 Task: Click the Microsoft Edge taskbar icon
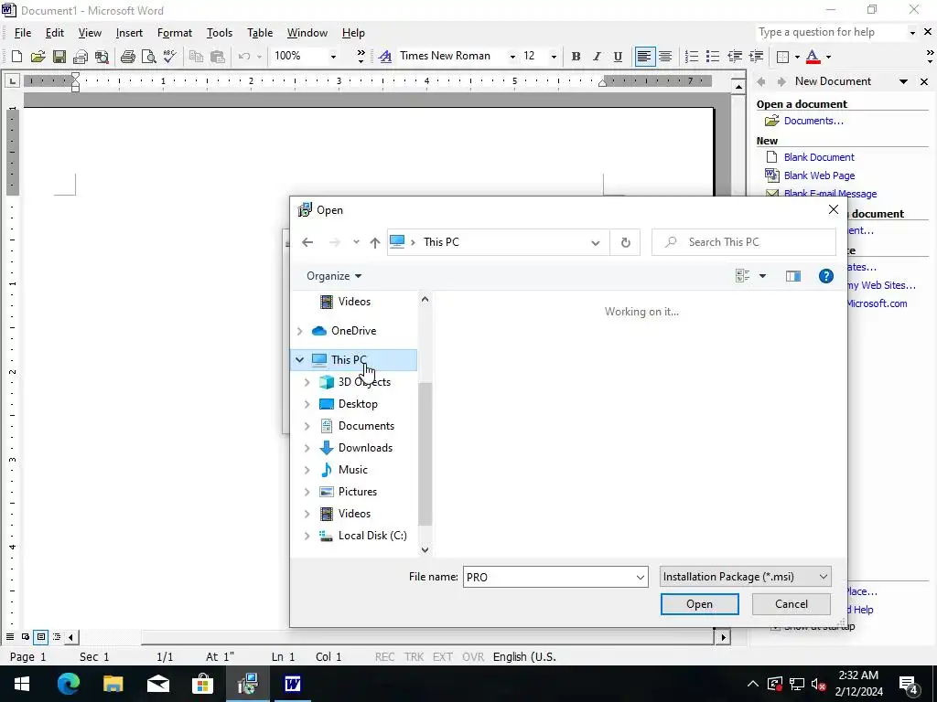click(x=68, y=684)
